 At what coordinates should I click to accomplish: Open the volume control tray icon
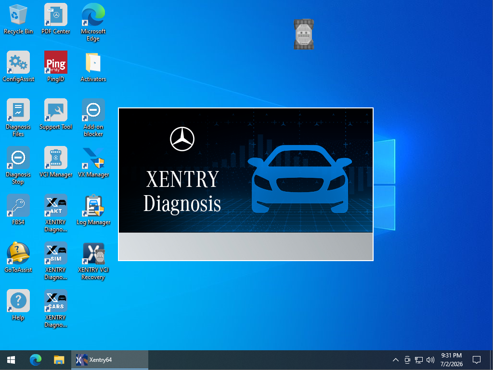click(x=430, y=360)
